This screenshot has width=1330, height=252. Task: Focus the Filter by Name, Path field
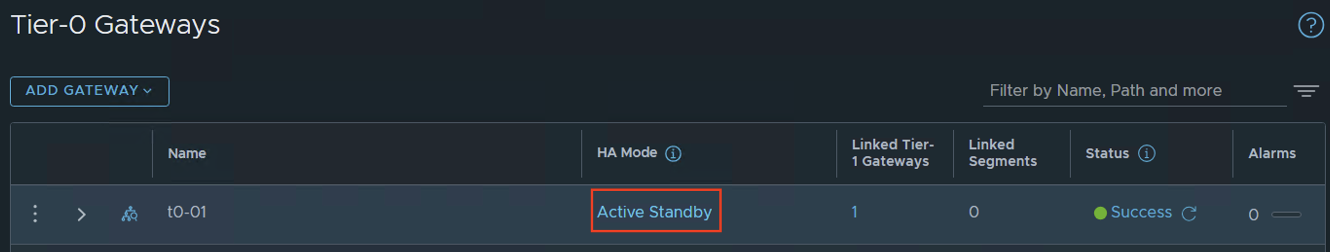(x=1134, y=91)
